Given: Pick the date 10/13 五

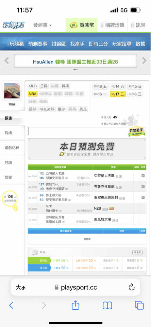Looking at the screenshot, I should point(100,86).
